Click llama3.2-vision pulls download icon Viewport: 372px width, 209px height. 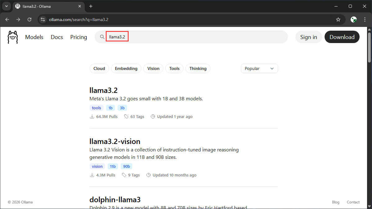click(92, 175)
